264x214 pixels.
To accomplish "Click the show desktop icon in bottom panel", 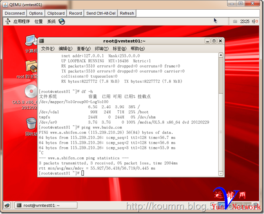I will click(7, 205).
